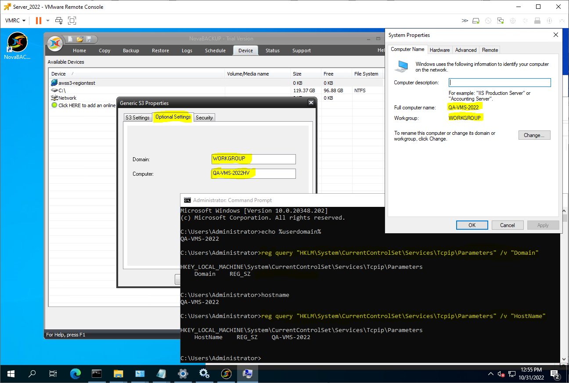Image resolution: width=569 pixels, height=383 pixels.
Task: Open Settings gear on the taskbar
Action: pyautogui.click(x=183, y=374)
